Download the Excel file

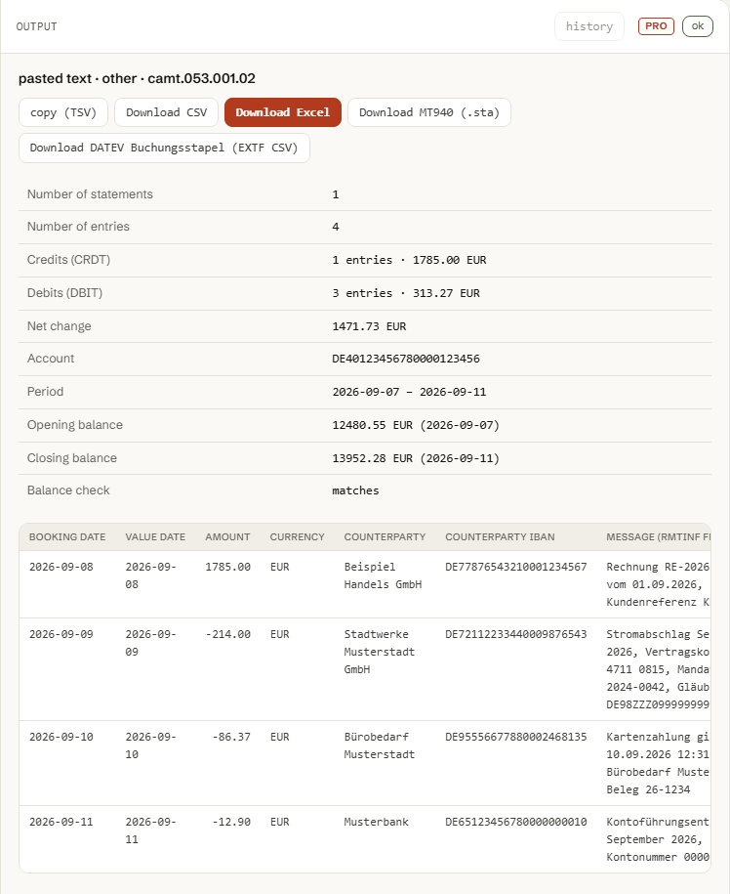click(282, 112)
